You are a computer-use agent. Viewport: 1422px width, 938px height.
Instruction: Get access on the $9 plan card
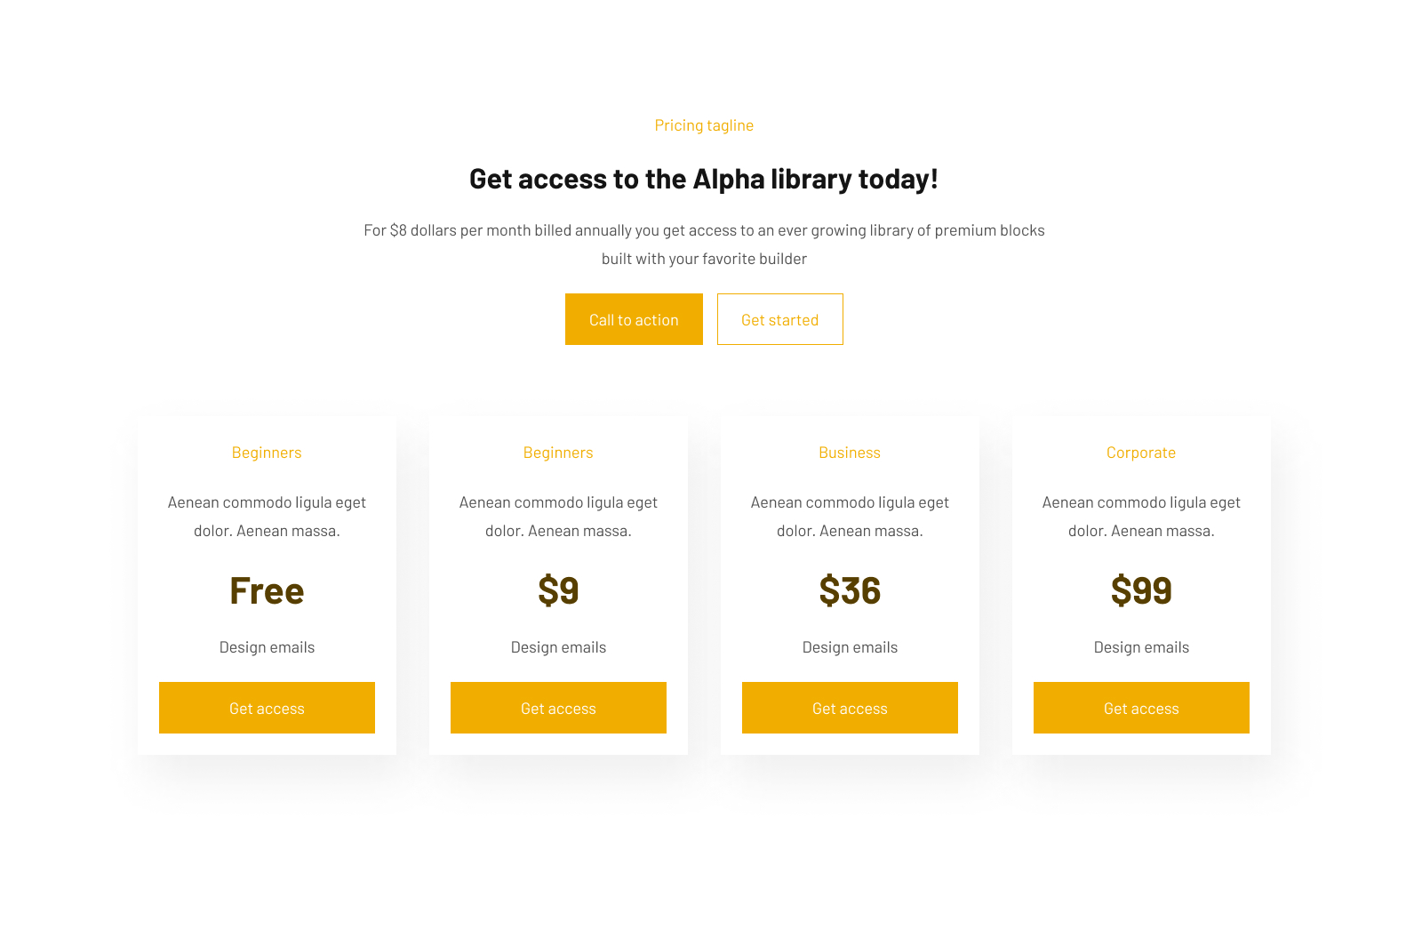point(558,708)
